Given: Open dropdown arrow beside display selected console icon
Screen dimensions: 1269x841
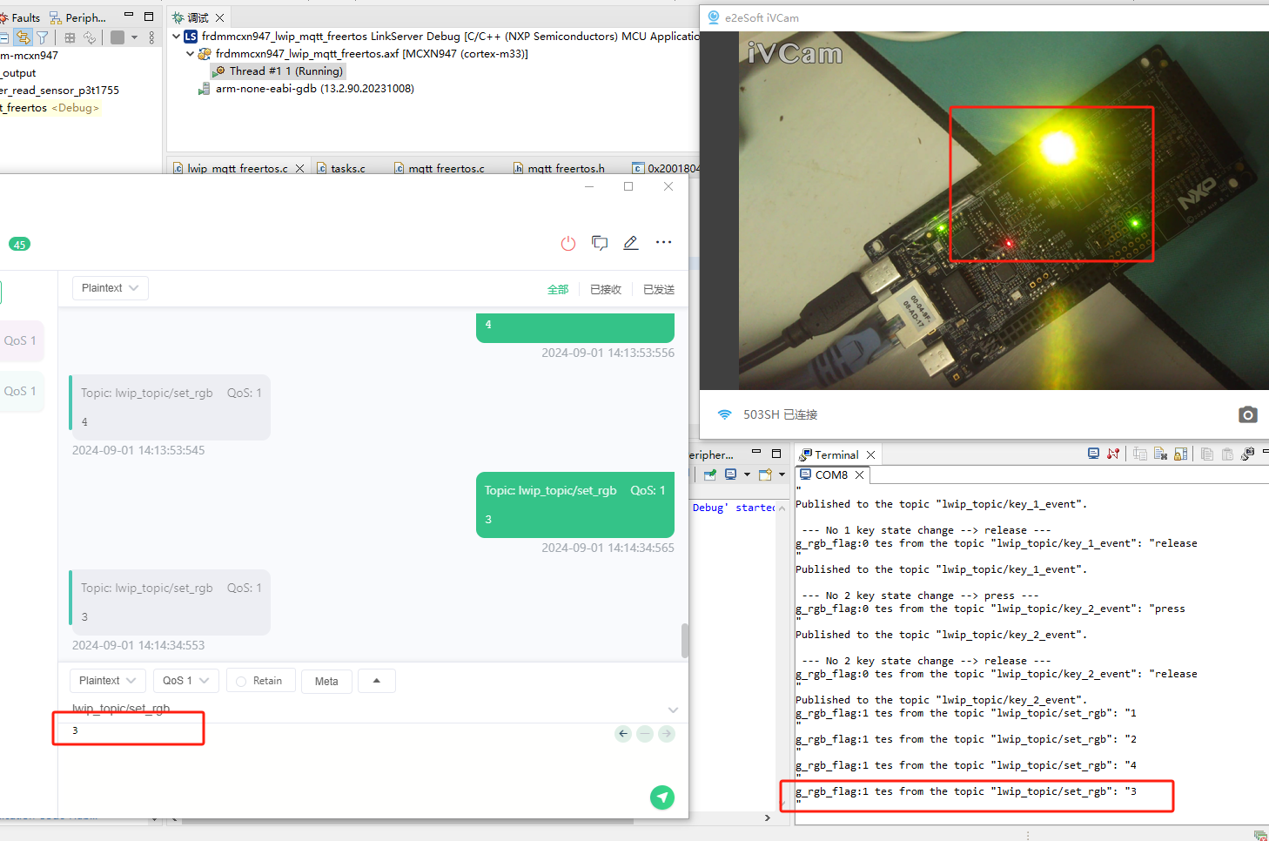Looking at the screenshot, I should click(747, 474).
